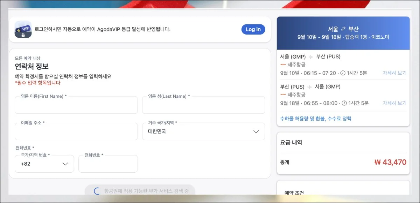The height and width of the screenshot is (203, 420).
Task: Click the clock icon next to the return flight duration
Action: click(x=342, y=102)
